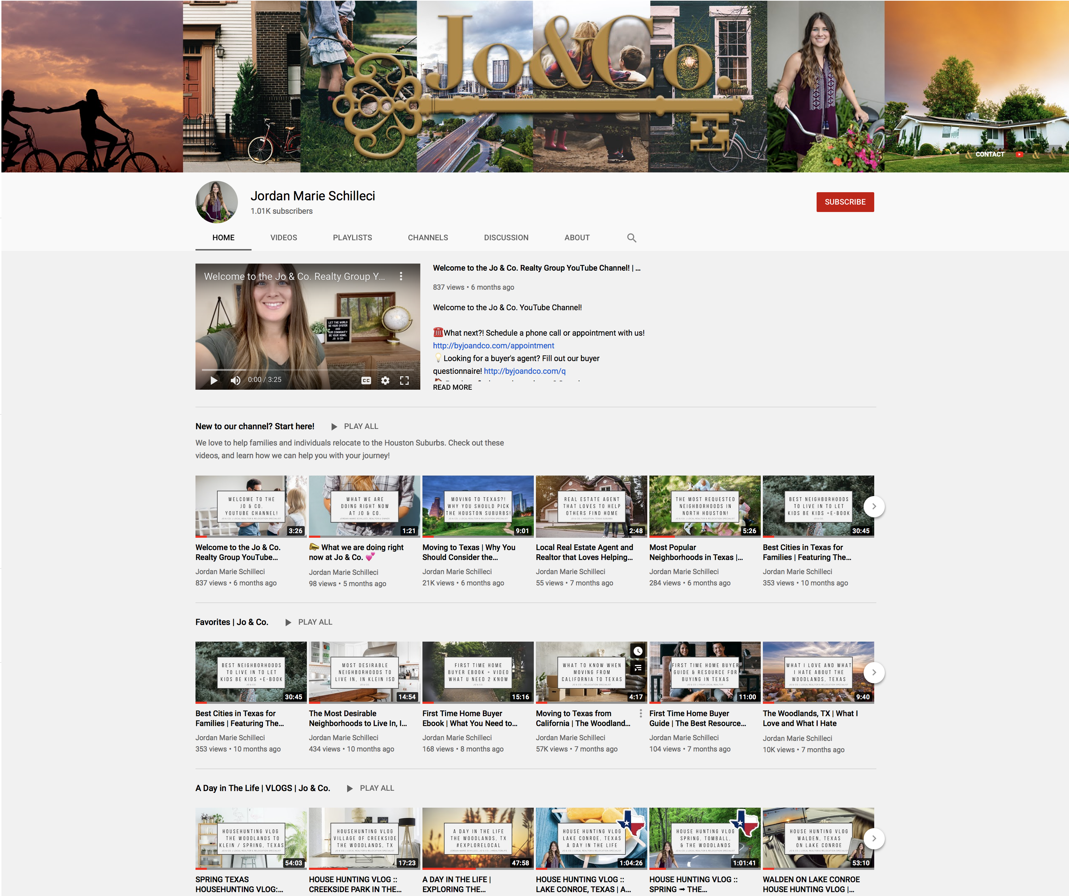Show next videos in Favorites row
This screenshot has width=1069, height=896.
874,672
